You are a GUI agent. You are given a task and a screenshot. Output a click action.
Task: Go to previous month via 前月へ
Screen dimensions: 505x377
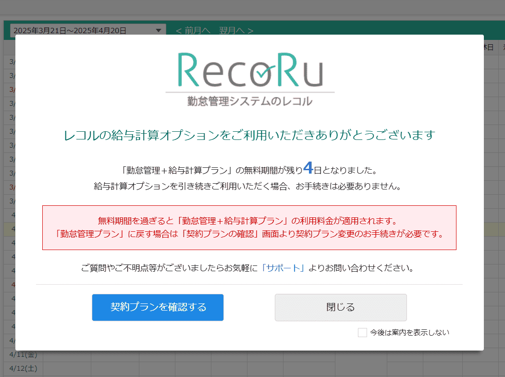coord(193,31)
